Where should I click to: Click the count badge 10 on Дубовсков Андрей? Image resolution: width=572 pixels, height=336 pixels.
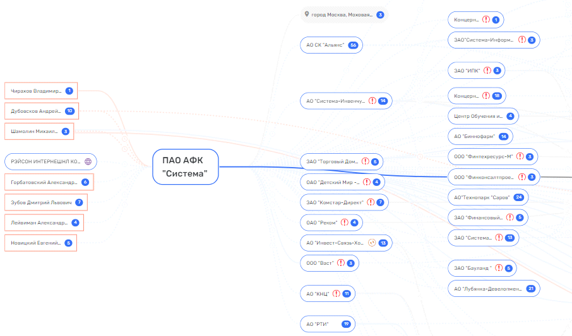click(69, 111)
